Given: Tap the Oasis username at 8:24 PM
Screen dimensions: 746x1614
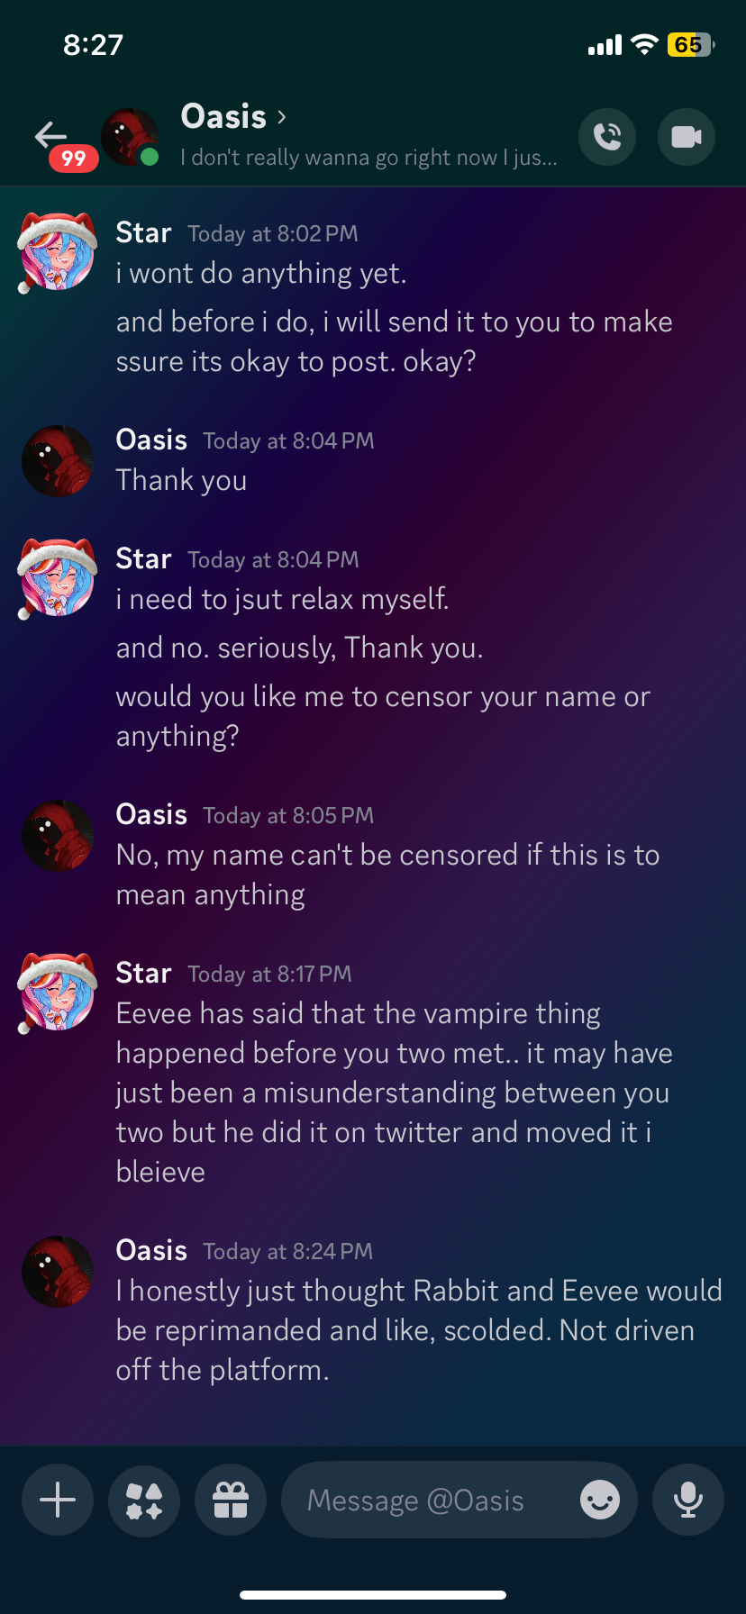Looking at the screenshot, I should click(151, 1250).
